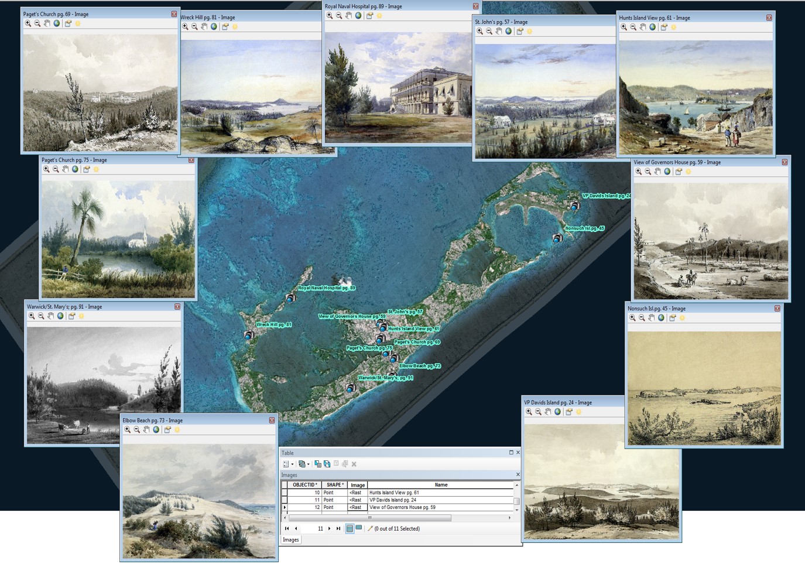Close the Elbow Beach pg. 73 image window
The height and width of the screenshot is (564, 805).
coord(272,421)
